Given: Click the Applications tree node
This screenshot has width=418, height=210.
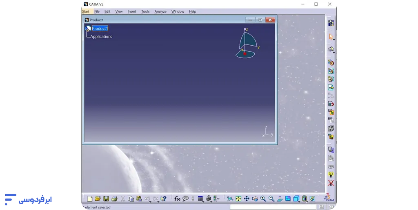Looking at the screenshot, I should click(x=101, y=37).
